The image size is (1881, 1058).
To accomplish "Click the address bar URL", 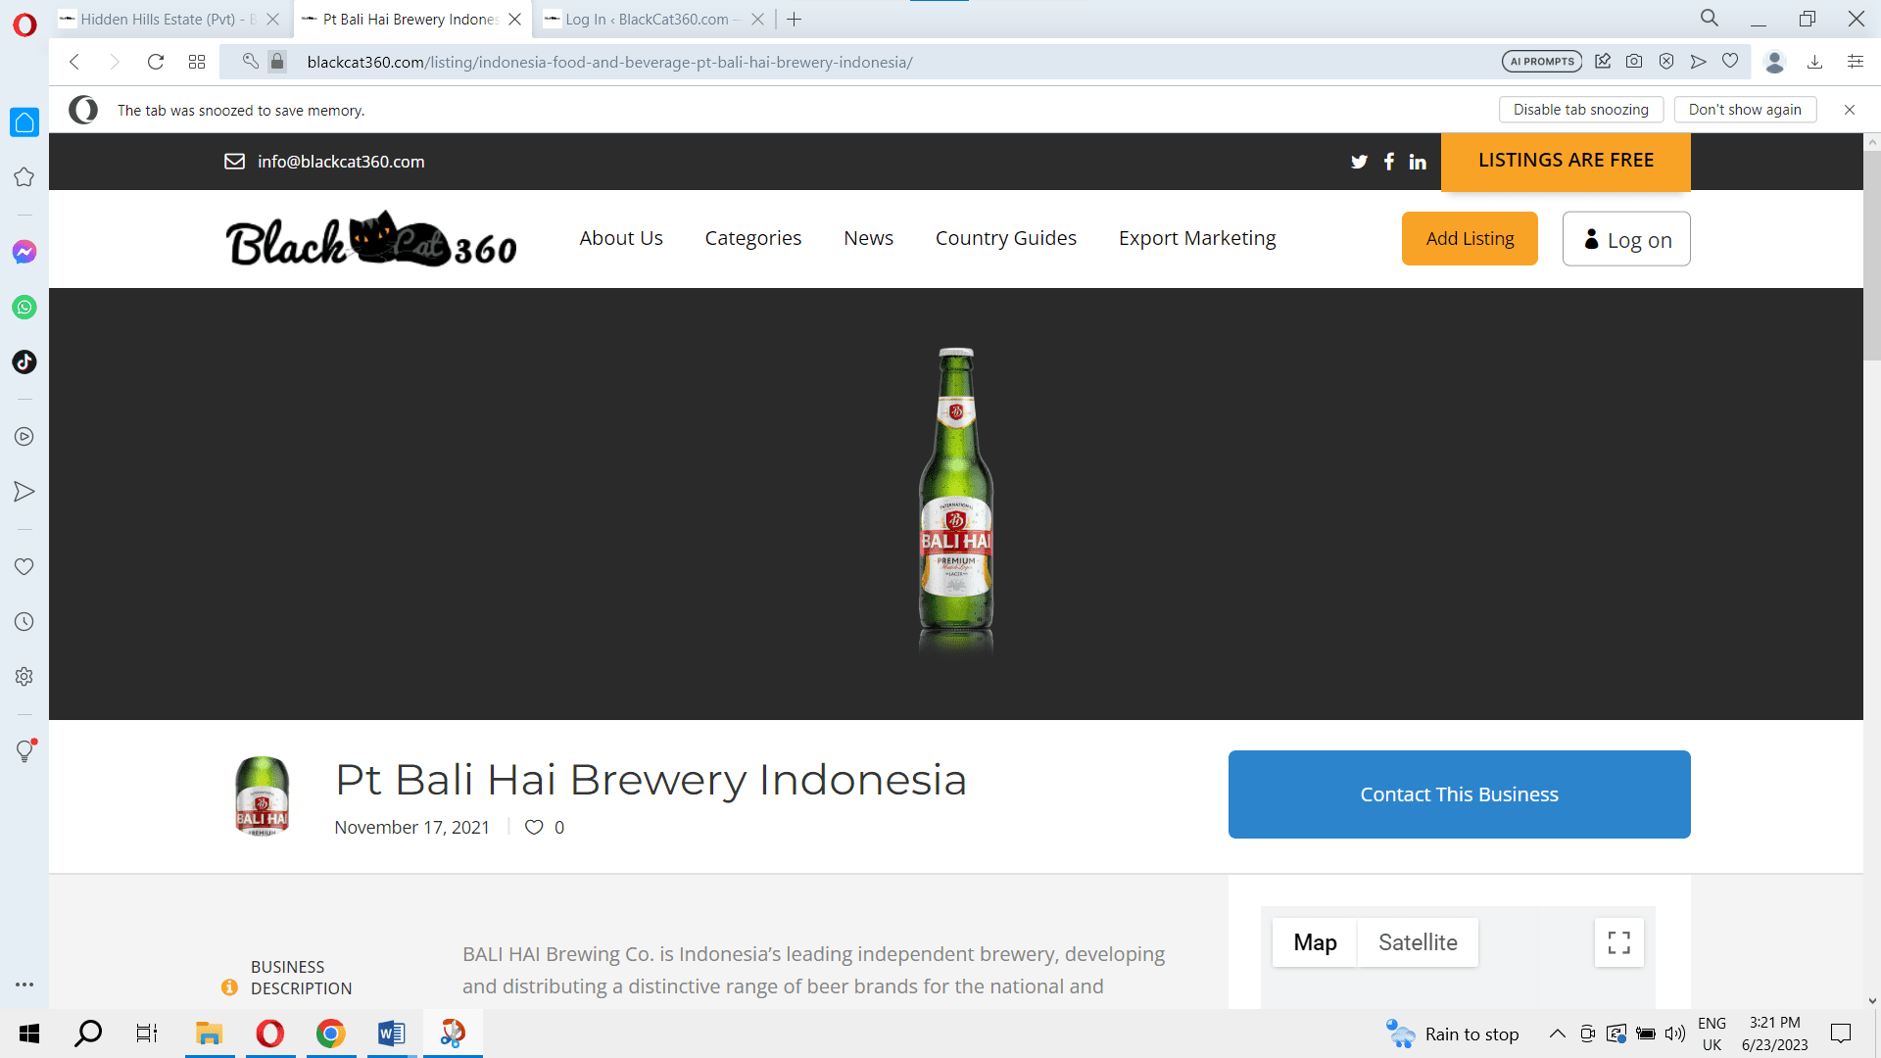I will click(x=609, y=62).
